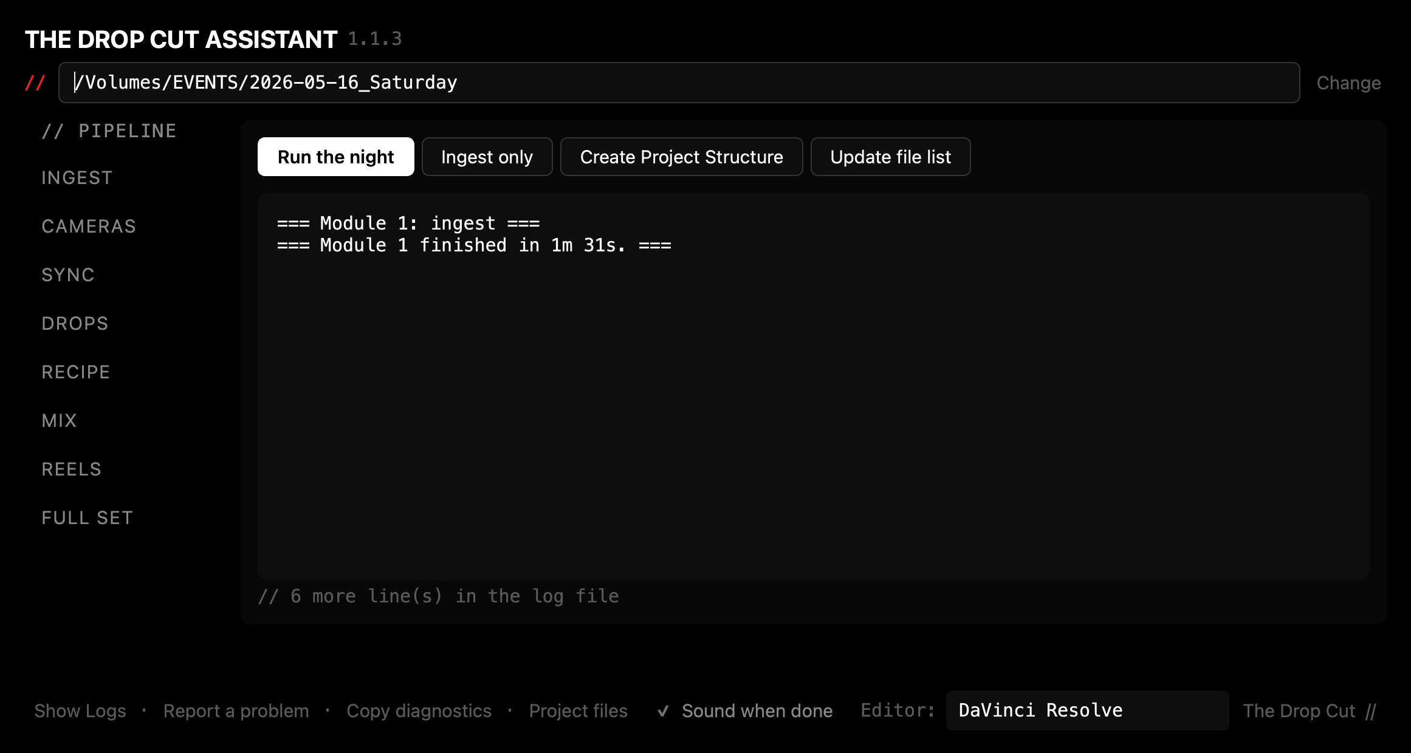Click the version number 1.1.3
Image resolution: width=1411 pixels, height=753 pixels.
(375, 39)
